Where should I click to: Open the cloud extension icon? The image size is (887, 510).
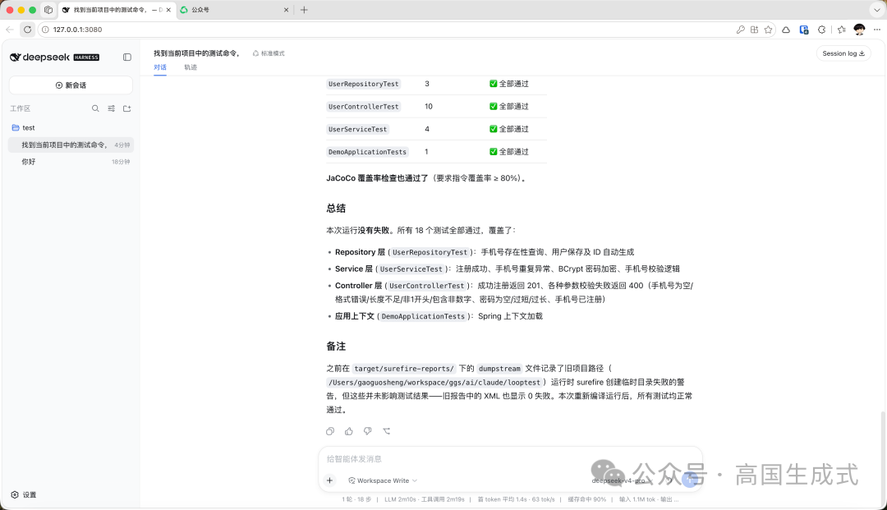pyautogui.click(x=786, y=30)
